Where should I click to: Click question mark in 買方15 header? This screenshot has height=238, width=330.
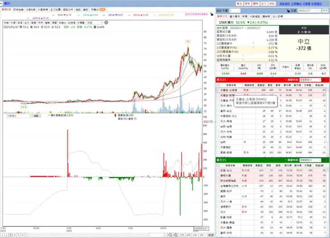click(x=285, y=80)
